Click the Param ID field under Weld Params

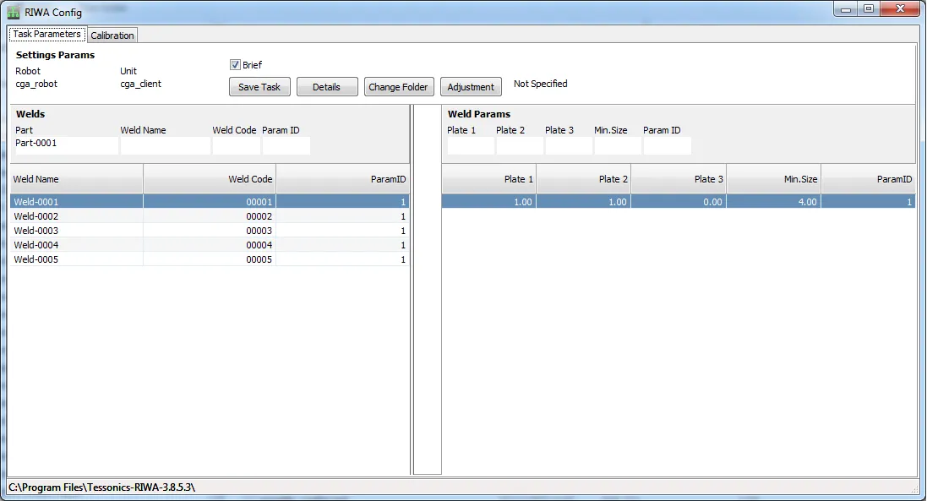(667, 144)
